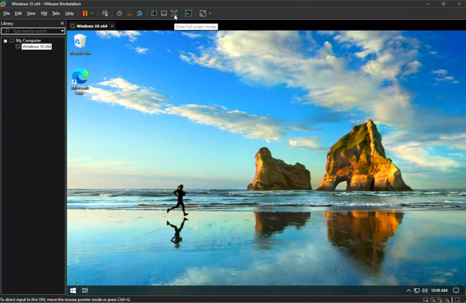The image size is (466, 303).
Task: Click the CD/DVD device status icon
Action: (433, 300)
